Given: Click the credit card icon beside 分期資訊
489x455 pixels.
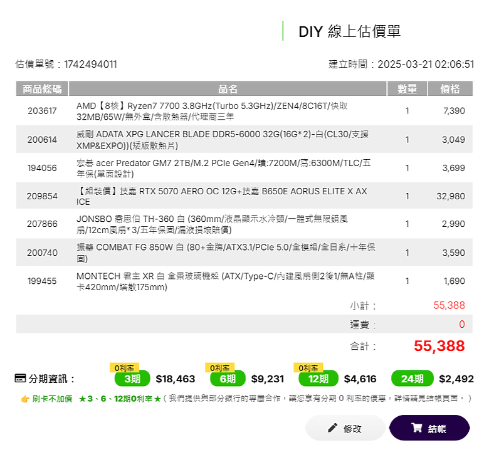Looking at the screenshot, I should coord(21,379).
